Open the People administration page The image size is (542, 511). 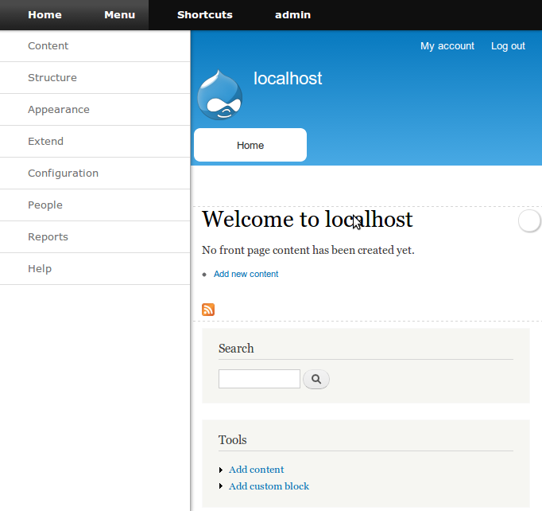click(45, 205)
